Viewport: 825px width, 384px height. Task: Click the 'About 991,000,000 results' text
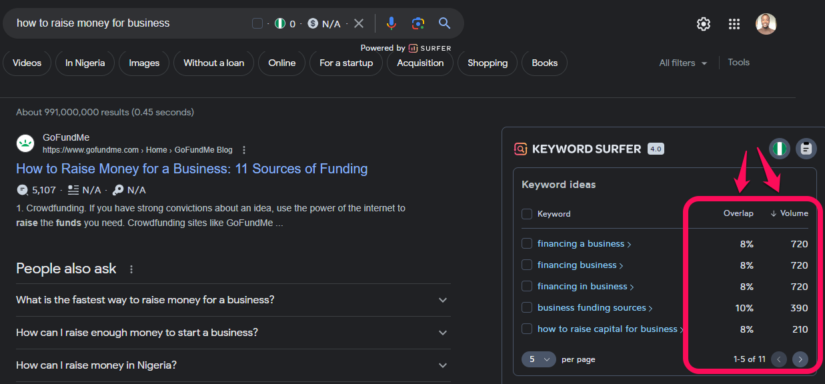[105, 112]
